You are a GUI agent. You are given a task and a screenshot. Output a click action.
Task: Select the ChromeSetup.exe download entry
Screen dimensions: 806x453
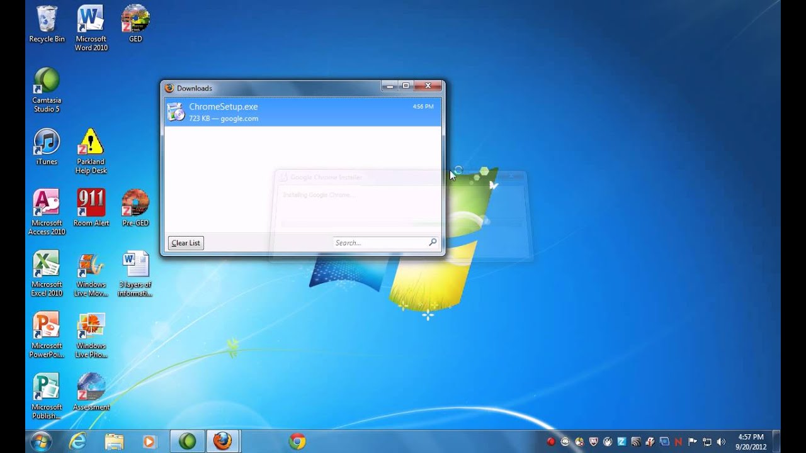click(x=302, y=112)
